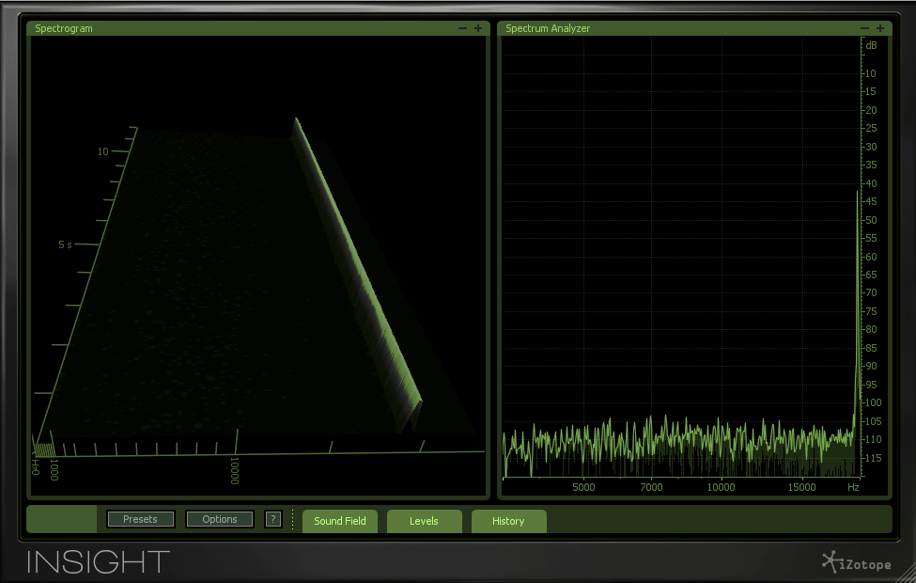Click the question mark help button

click(x=272, y=519)
